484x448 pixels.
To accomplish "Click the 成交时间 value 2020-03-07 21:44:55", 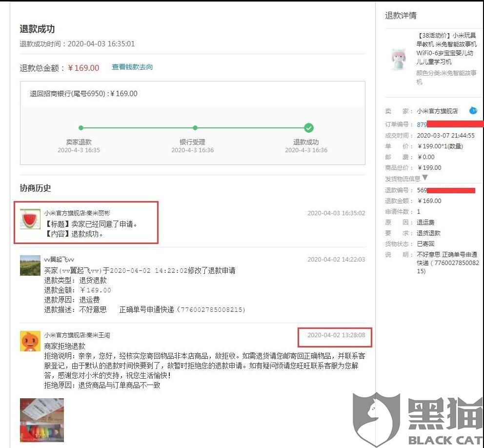I will 446,135.
